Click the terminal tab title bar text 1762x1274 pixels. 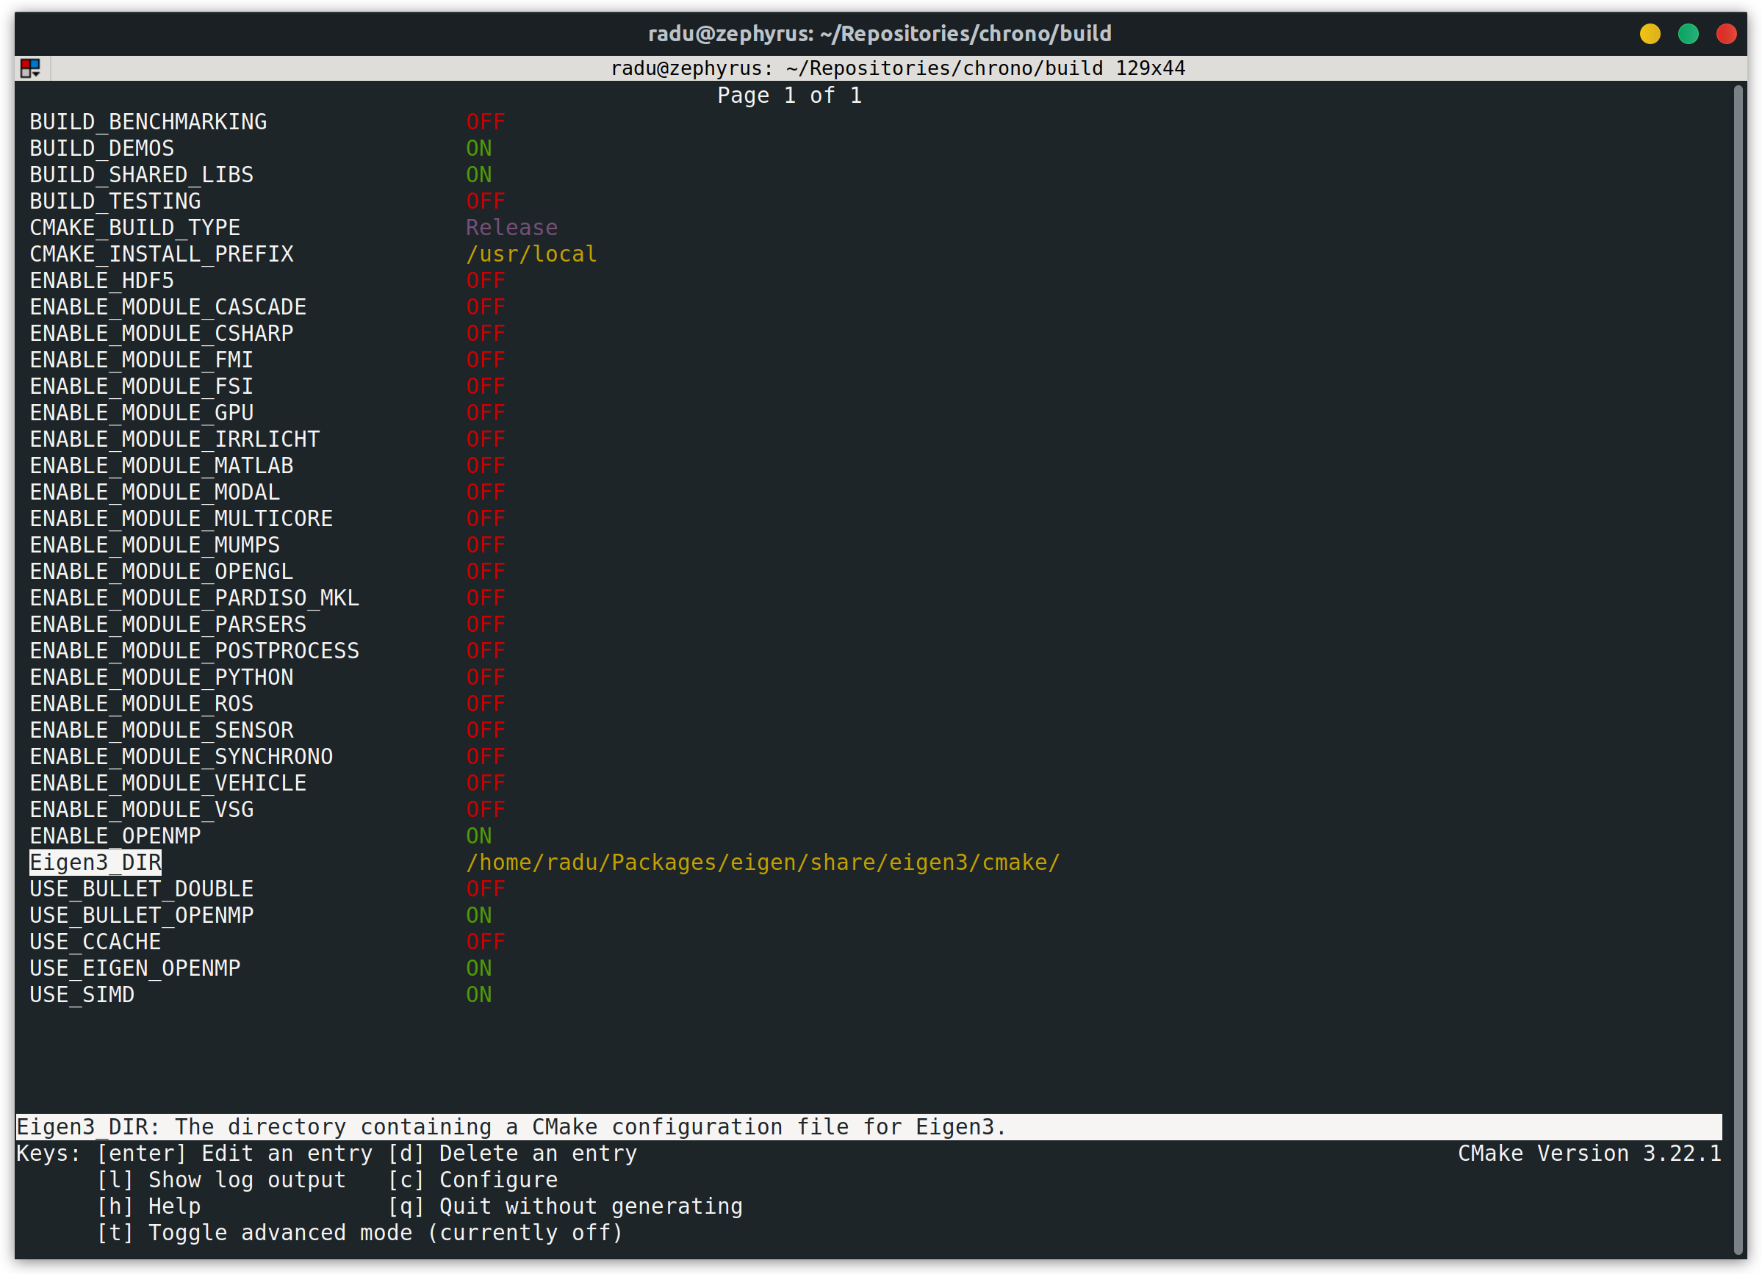tap(898, 68)
